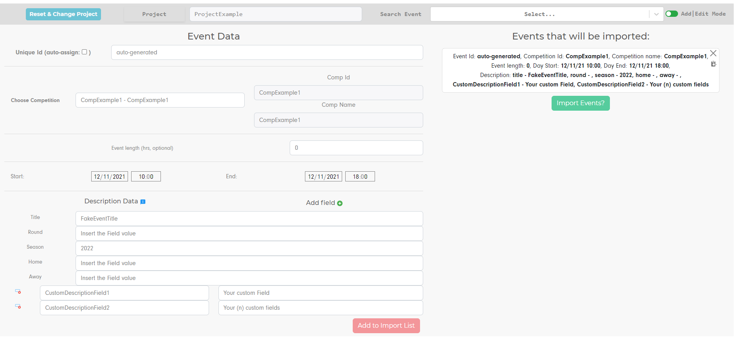Screen dimensions: 734x341
Task: Click the Description Data info icon
Action: (143, 202)
